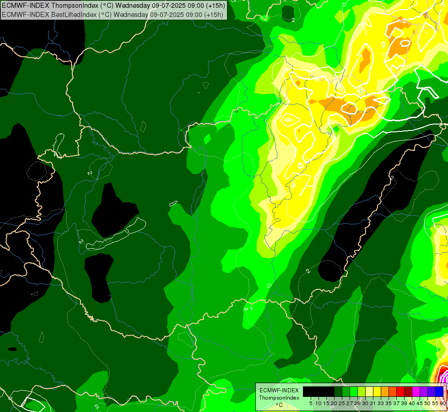This screenshot has width=448, height=412.
Task: Select the blue 55–60 legend swatch
Action: click(439, 391)
